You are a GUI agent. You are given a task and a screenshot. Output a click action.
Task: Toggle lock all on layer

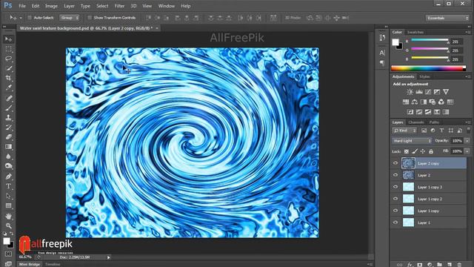[431, 151]
